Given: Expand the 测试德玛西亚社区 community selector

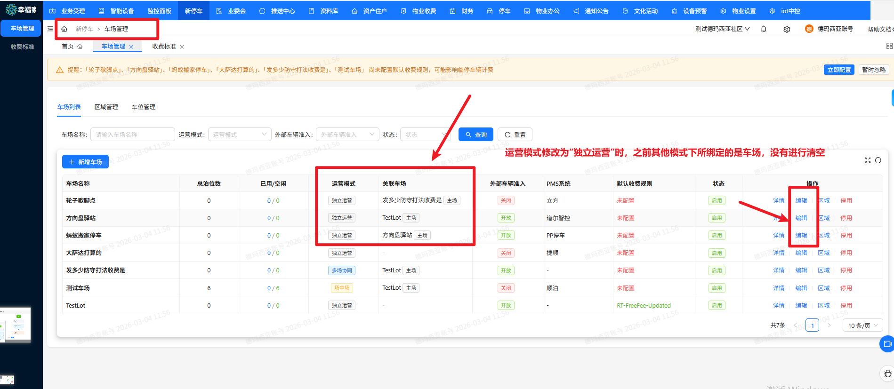Looking at the screenshot, I should click(722, 29).
